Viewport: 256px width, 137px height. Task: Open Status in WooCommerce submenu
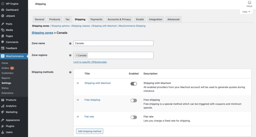pyautogui.click(x=5, y=88)
